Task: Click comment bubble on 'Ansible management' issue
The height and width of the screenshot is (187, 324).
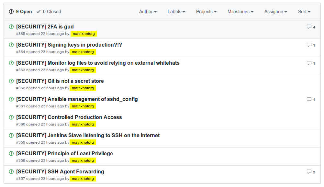Action: pyautogui.click(x=309, y=99)
